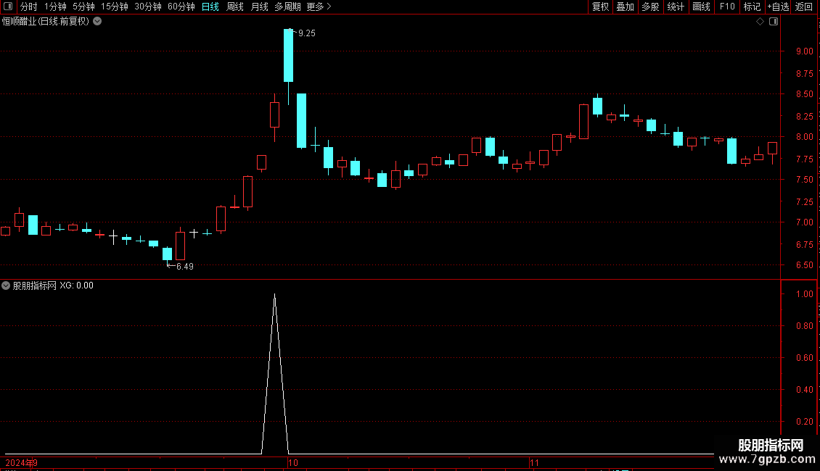Switch to 月线 monthly chart
The height and width of the screenshot is (471, 820).
(x=259, y=7)
